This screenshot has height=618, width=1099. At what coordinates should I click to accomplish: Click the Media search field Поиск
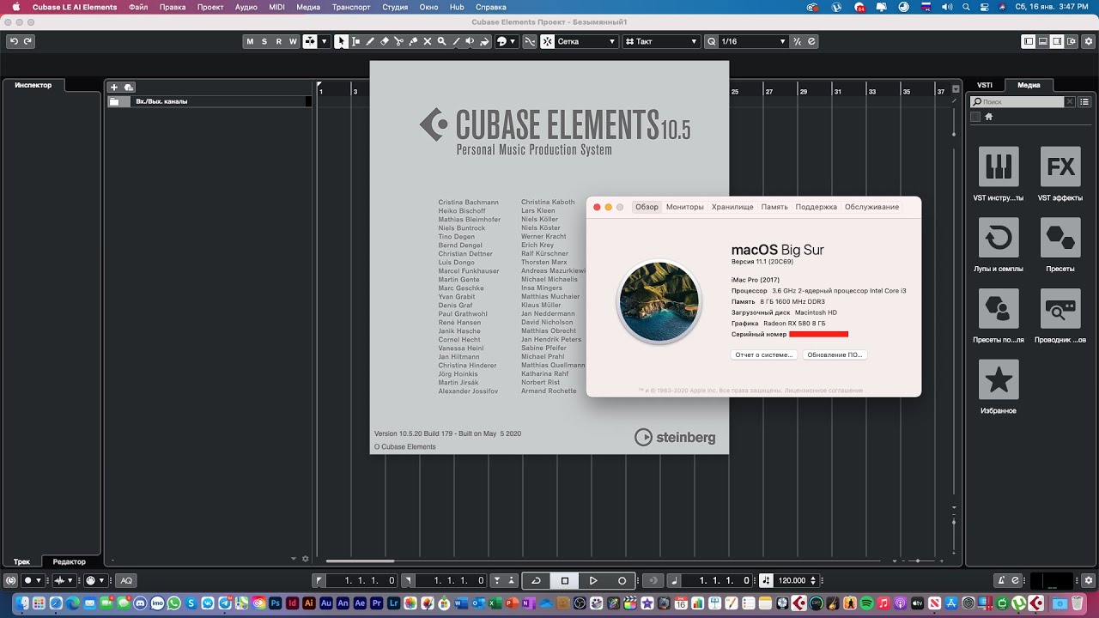click(1017, 101)
